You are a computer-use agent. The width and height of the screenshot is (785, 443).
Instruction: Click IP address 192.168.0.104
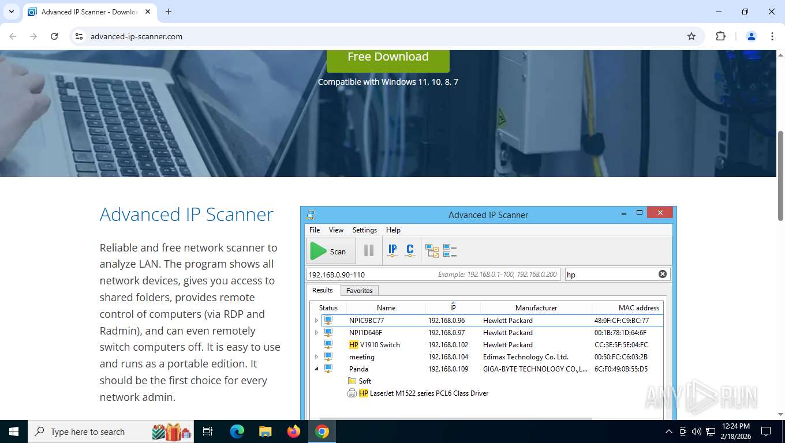[448, 356]
